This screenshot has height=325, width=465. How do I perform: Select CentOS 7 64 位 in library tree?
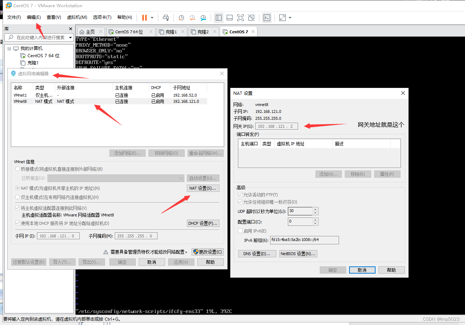[43, 56]
